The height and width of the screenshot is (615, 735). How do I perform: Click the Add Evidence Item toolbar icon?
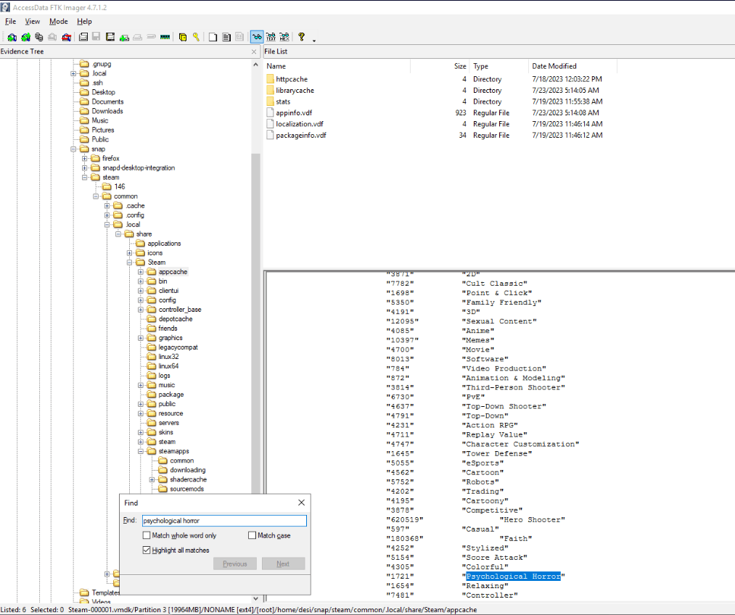(12, 37)
